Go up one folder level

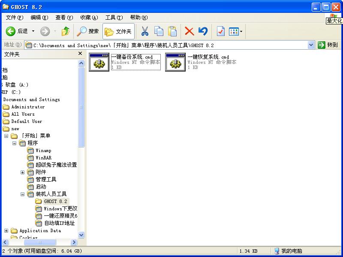pos(66,31)
